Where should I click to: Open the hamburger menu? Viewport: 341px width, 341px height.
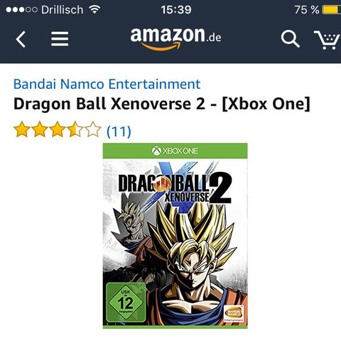[60, 39]
